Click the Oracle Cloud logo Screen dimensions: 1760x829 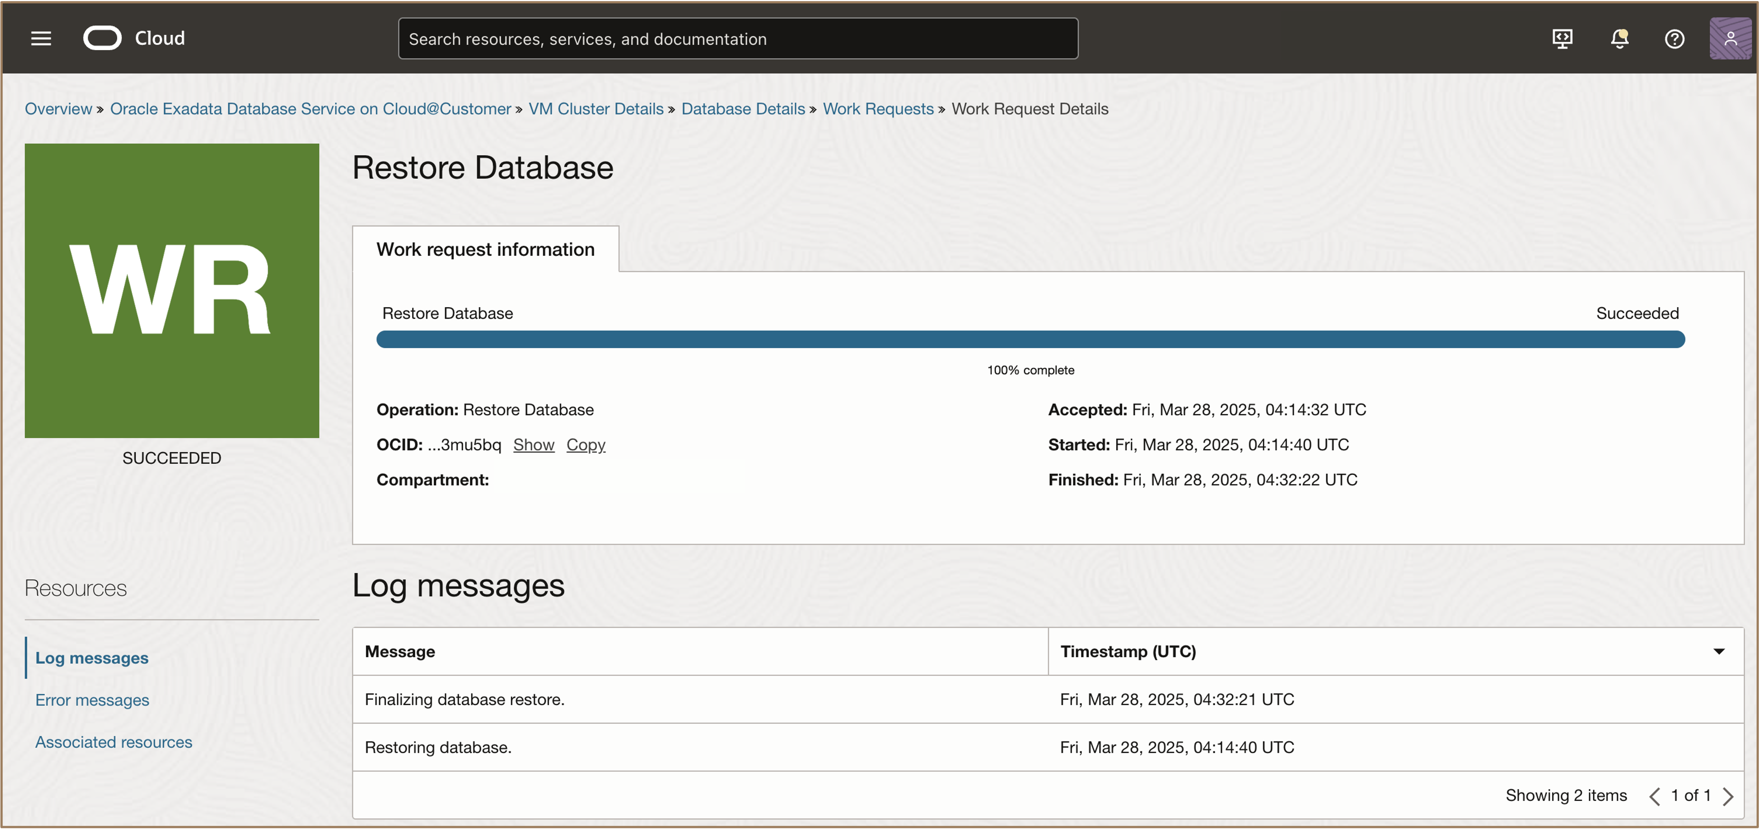click(x=134, y=38)
